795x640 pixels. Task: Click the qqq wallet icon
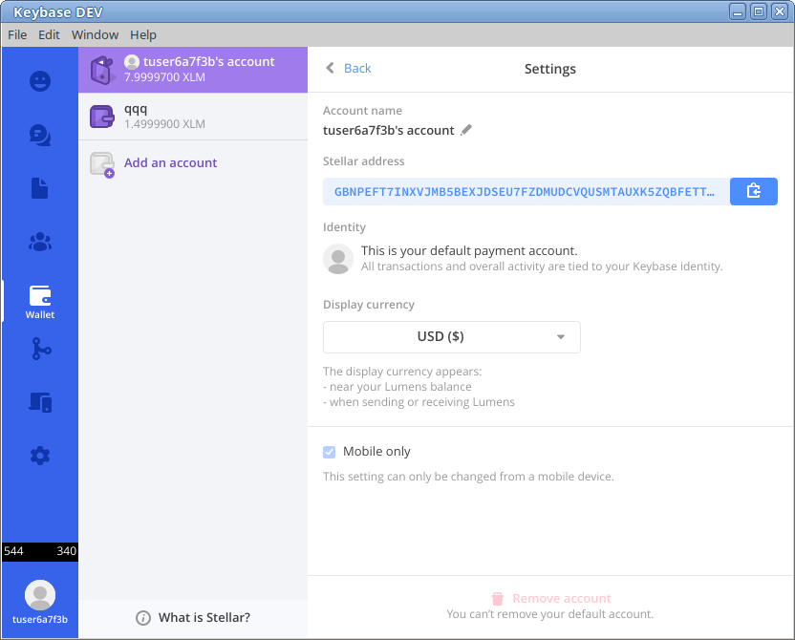102,117
